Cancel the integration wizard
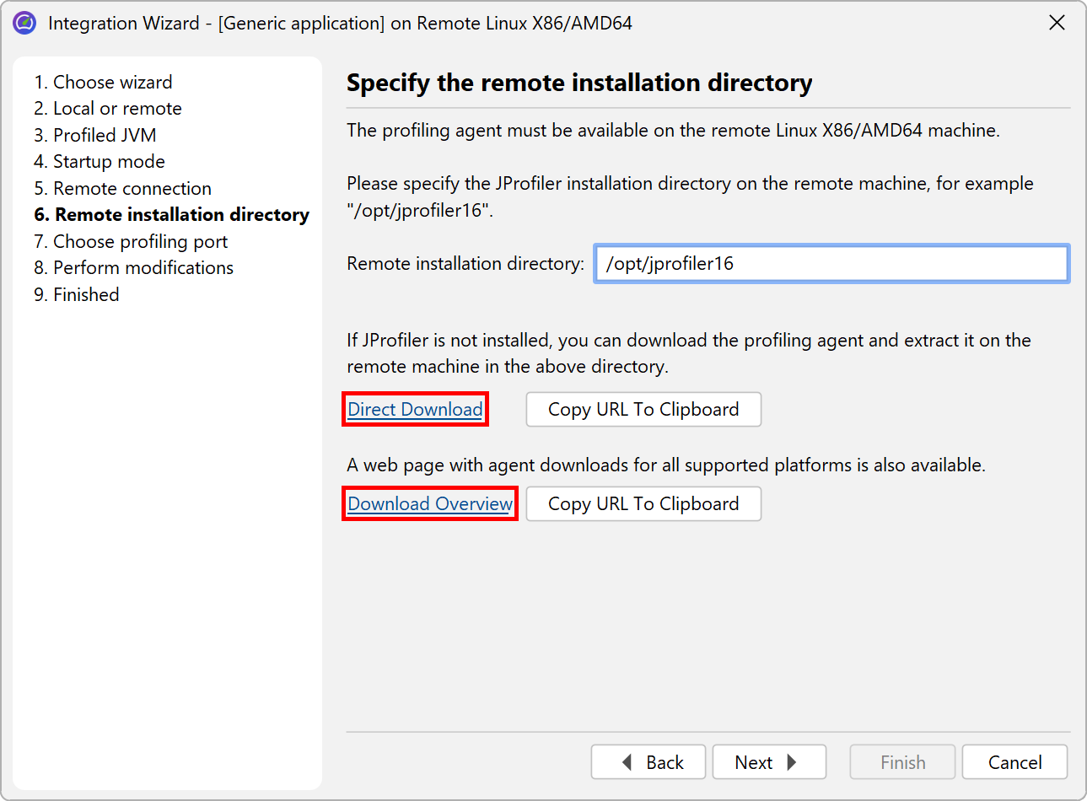Image resolution: width=1087 pixels, height=801 pixels. pos(1014,762)
